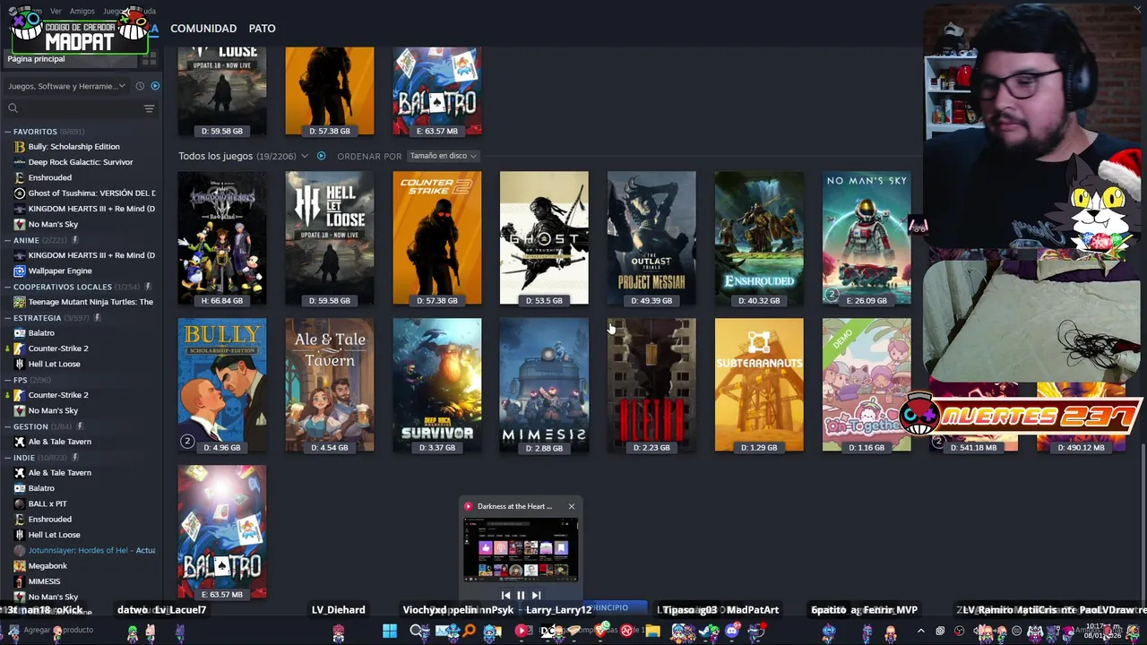Click lightning icon beside COOPERATIVOS LOCALES
This screenshot has height=645, width=1147.
[x=148, y=287]
